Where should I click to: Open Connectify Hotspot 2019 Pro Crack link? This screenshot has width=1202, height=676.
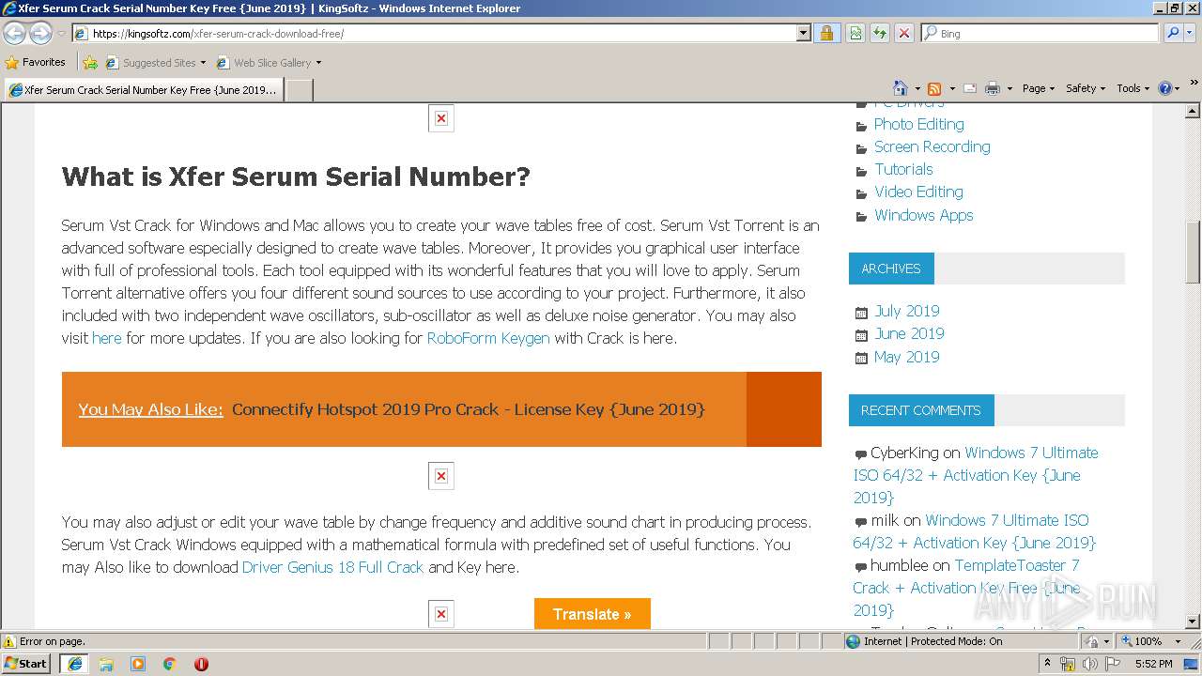[468, 409]
